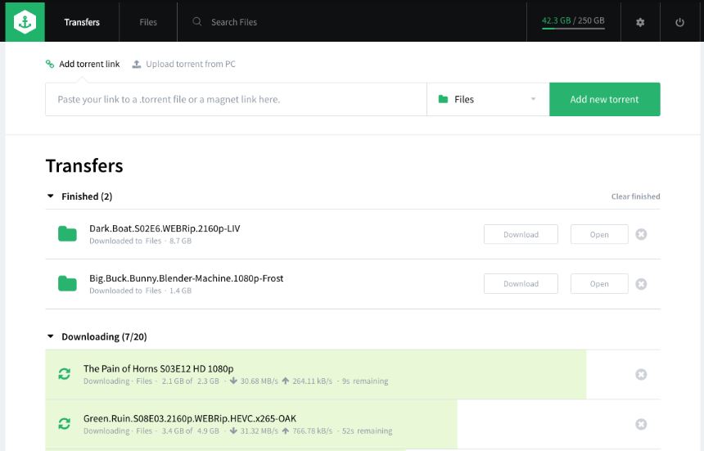Click The Pain of Horns S03E12 title
Image resolution: width=704 pixels, height=451 pixels.
coord(159,369)
